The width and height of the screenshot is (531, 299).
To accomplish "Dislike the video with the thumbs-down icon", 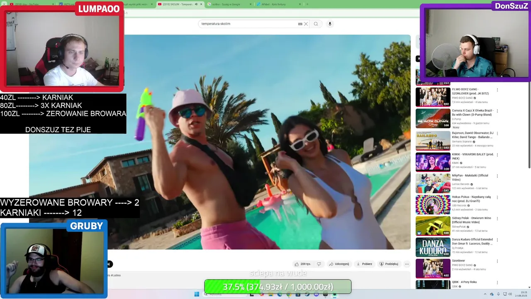I will pos(319,264).
